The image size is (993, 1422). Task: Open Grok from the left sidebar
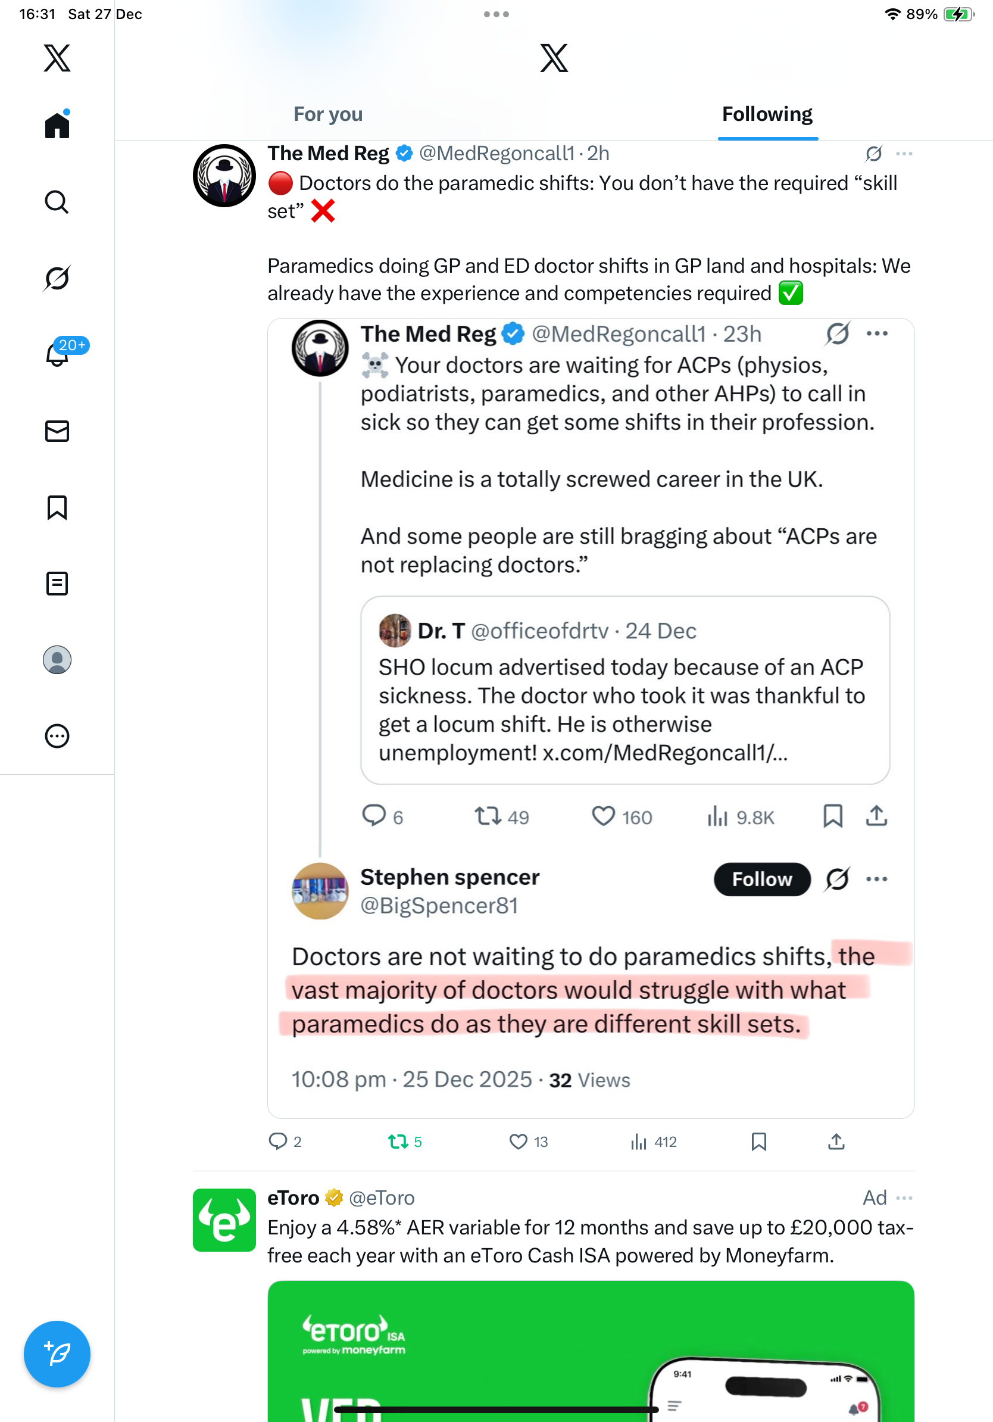pyautogui.click(x=57, y=278)
